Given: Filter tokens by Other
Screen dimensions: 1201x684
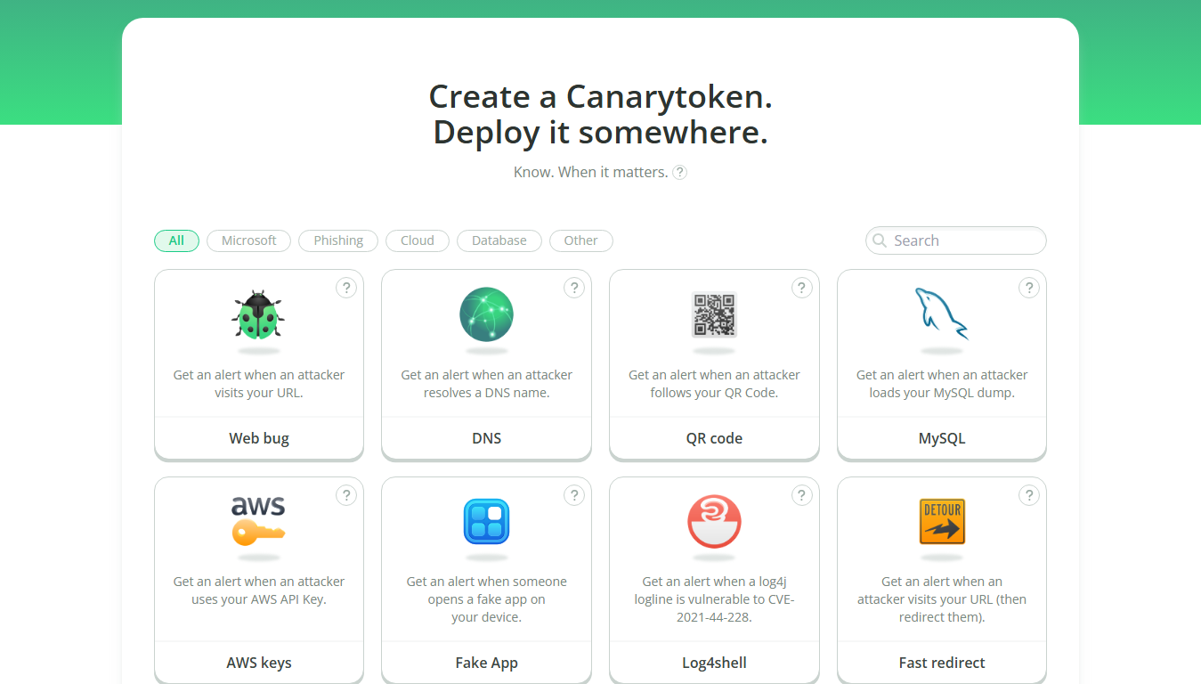Looking at the screenshot, I should [580, 240].
